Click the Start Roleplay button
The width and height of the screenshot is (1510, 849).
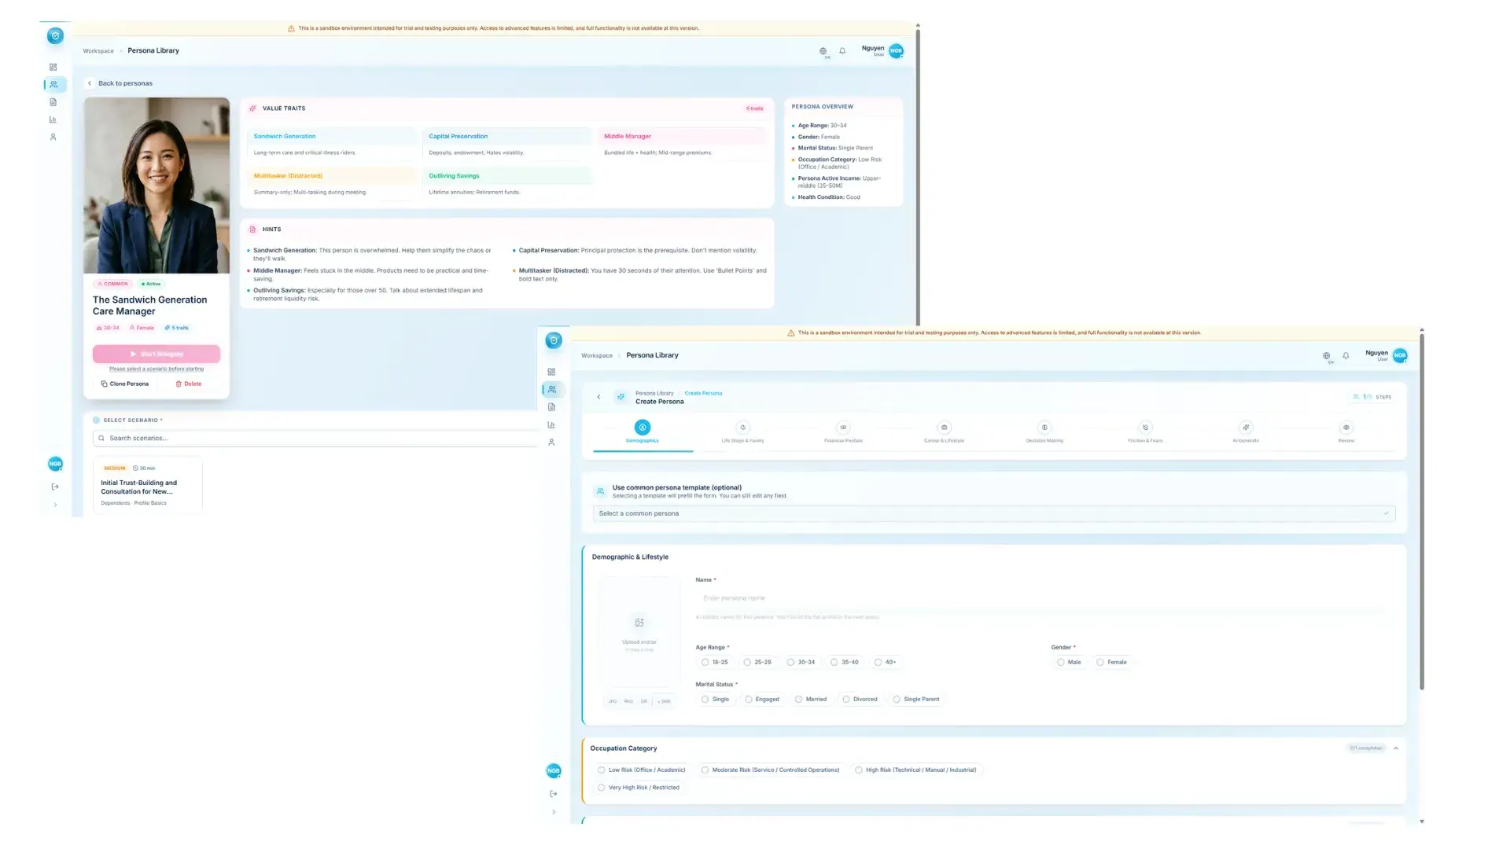tap(157, 355)
